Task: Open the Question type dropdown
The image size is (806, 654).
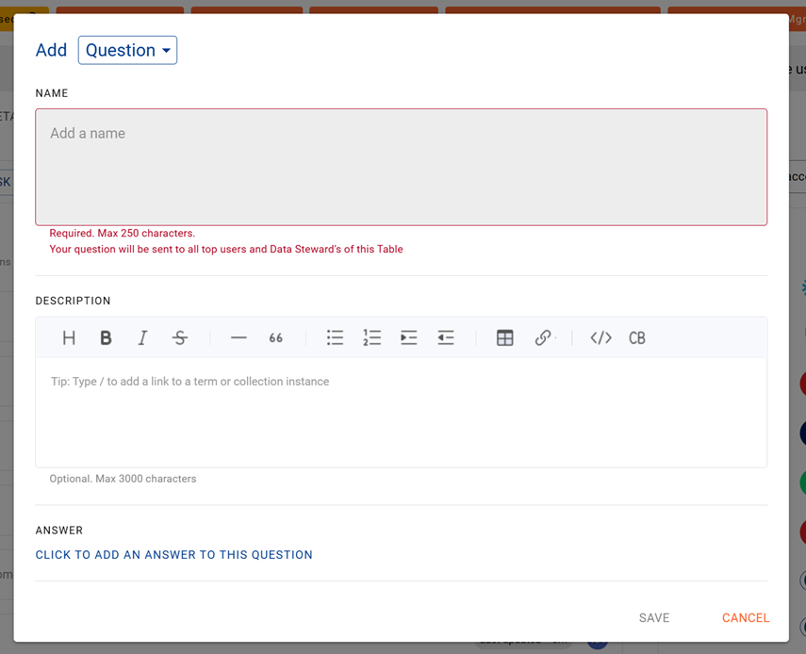Action: [x=127, y=50]
